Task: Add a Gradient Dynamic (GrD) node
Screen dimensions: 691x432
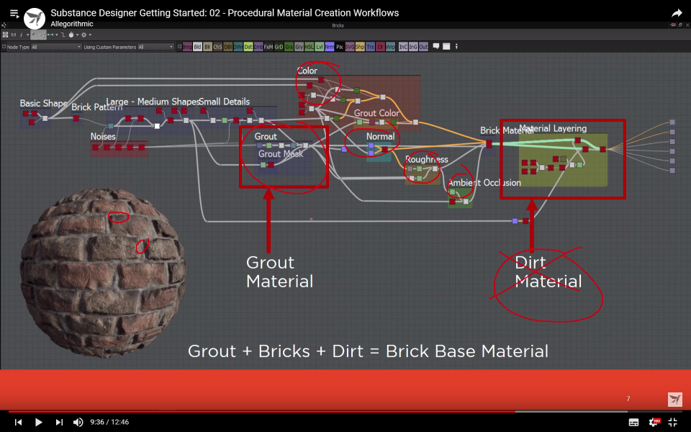Action: (x=279, y=47)
